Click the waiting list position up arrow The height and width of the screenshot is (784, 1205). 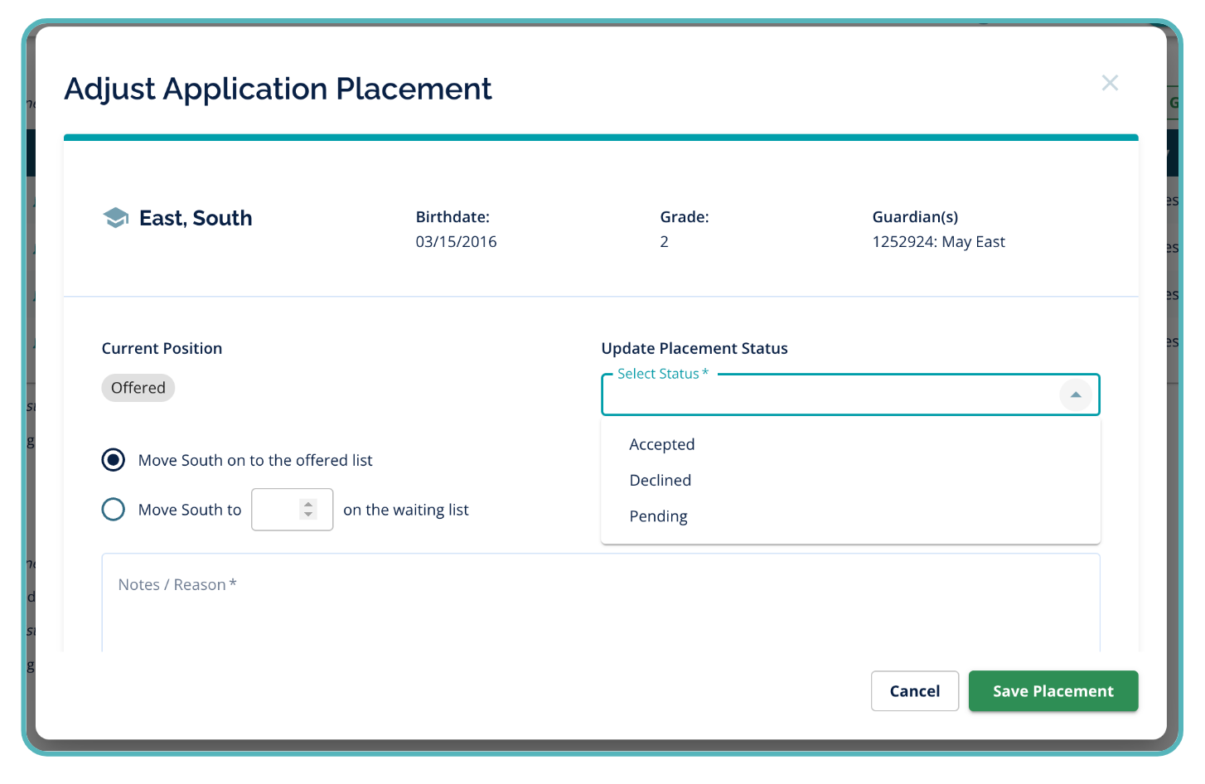click(308, 504)
